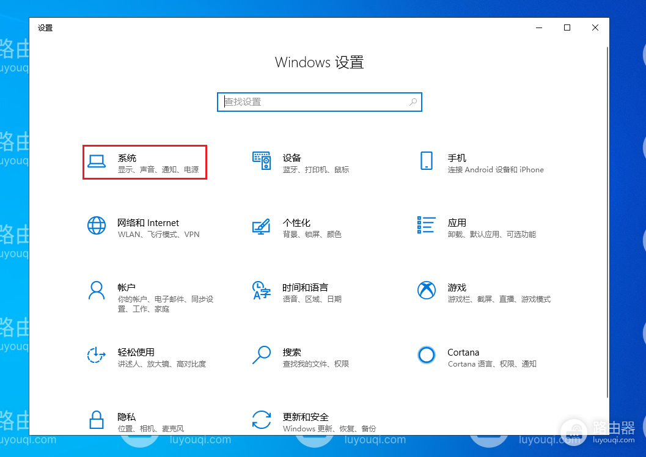Click description 显示、声音、通知、电源

[x=158, y=170]
